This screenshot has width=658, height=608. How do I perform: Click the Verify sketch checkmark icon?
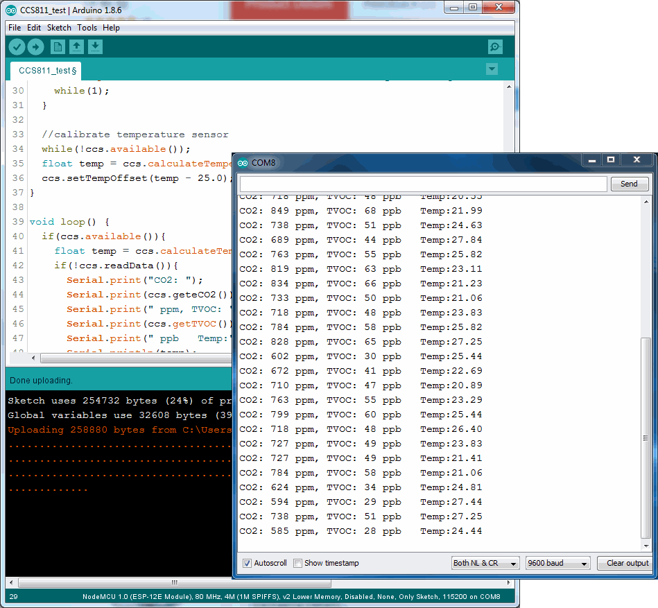coord(17,47)
